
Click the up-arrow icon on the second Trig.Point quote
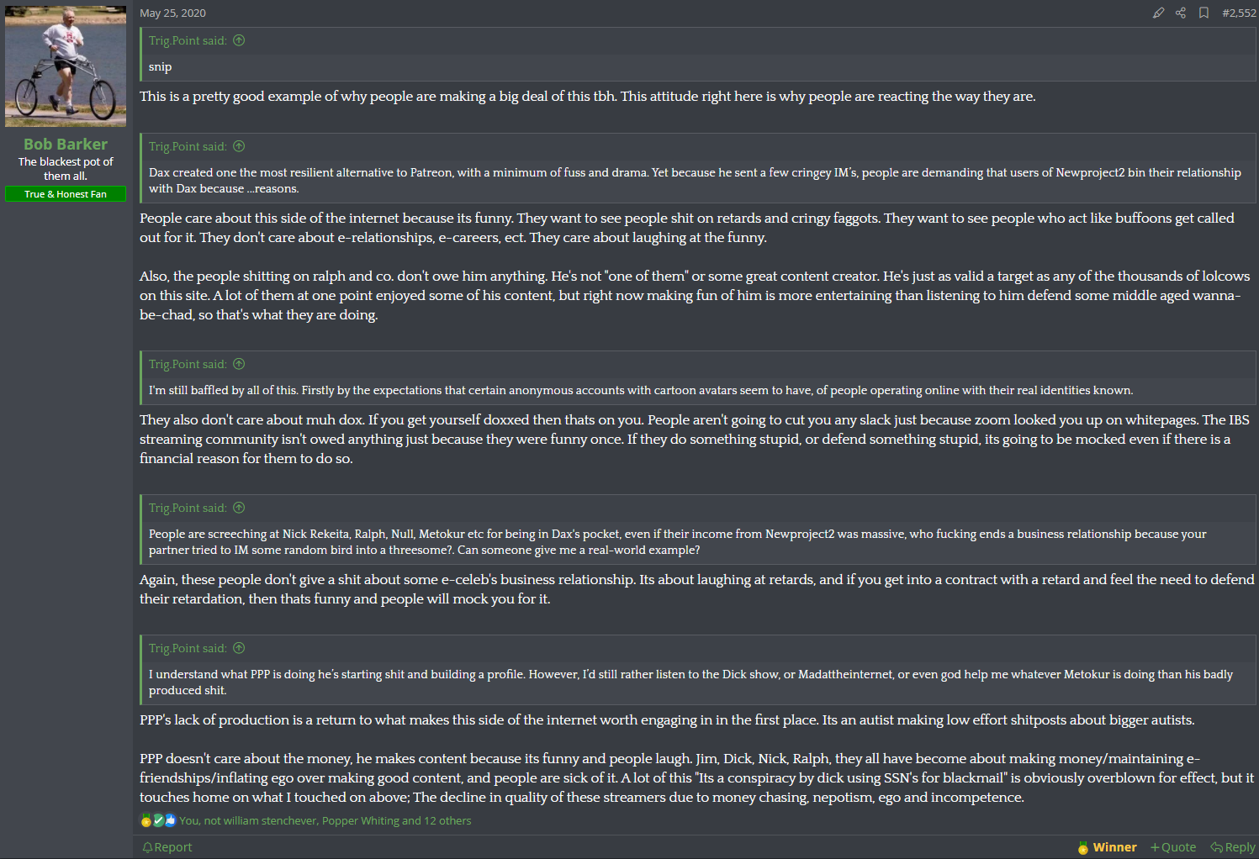pos(239,146)
